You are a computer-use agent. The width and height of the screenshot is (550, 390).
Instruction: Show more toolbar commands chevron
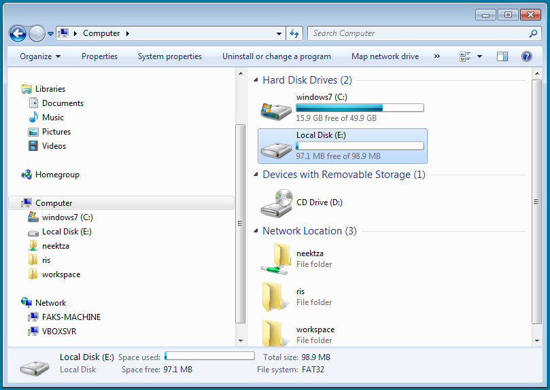tap(436, 56)
